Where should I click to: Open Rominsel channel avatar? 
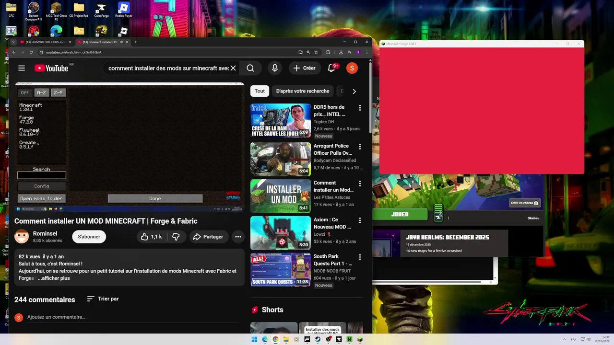tap(22, 237)
